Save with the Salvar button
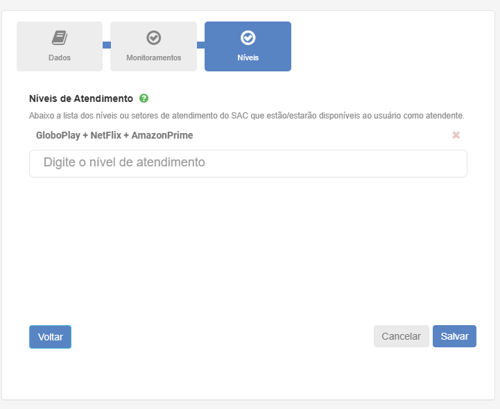This screenshot has height=409, width=500. 454,336
